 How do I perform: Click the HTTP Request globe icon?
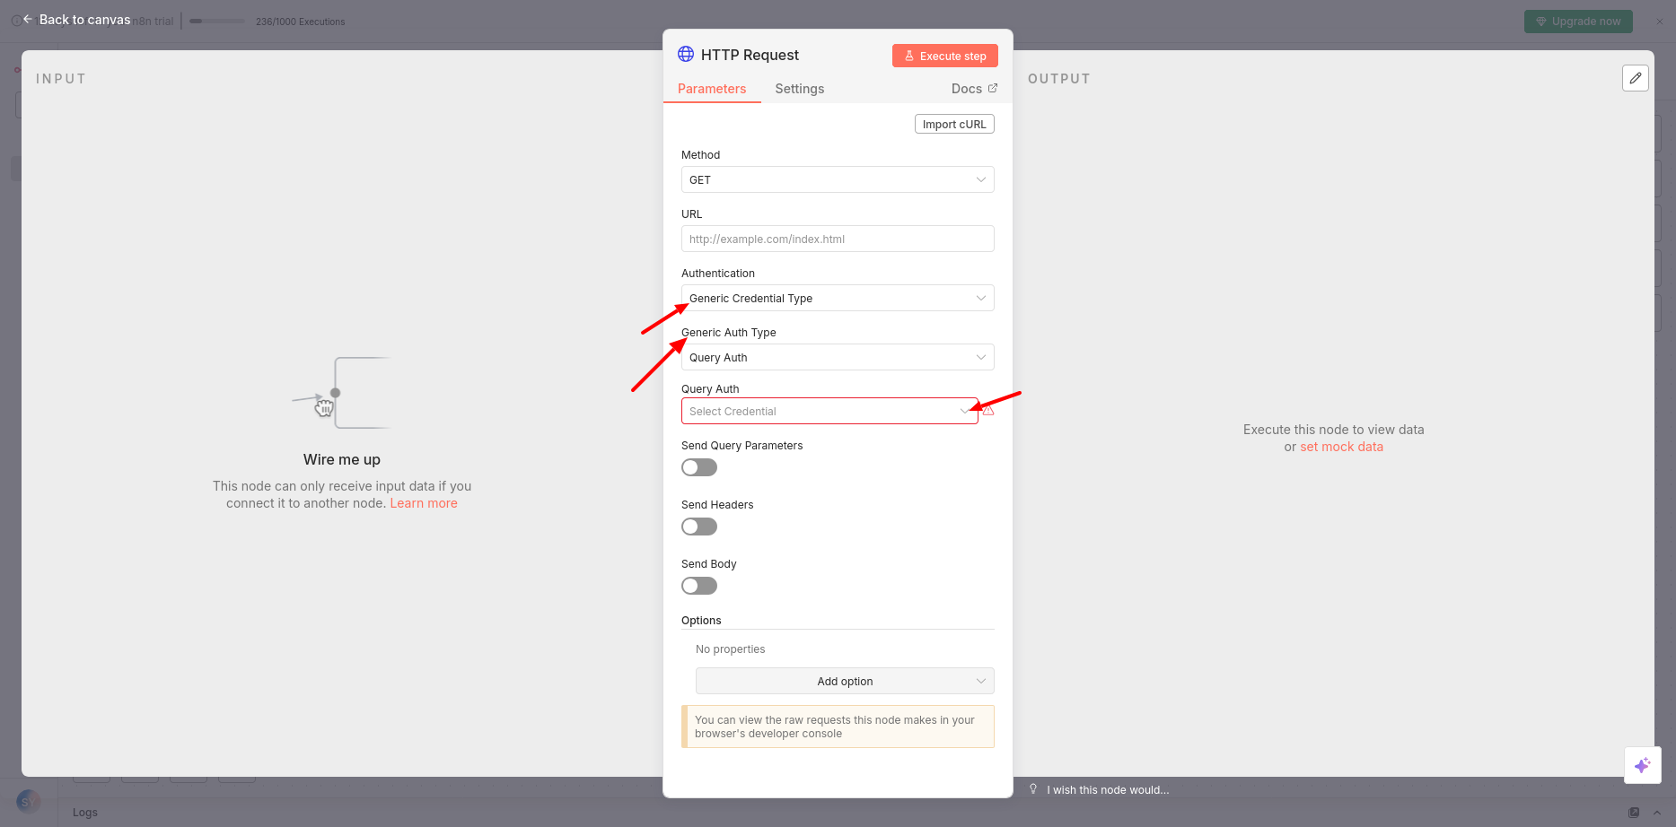686,54
